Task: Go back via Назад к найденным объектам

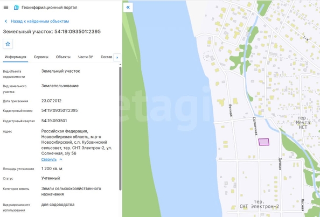Action: (40, 21)
